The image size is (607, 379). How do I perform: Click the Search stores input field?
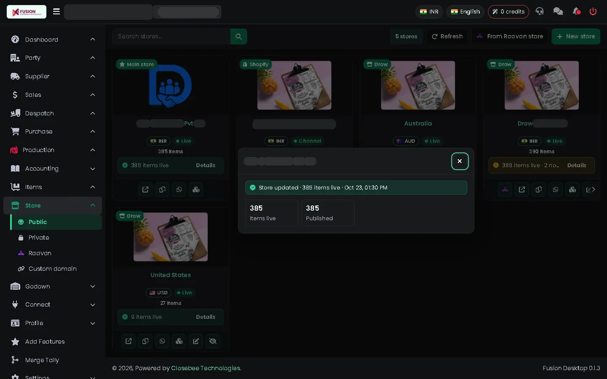[x=171, y=36]
